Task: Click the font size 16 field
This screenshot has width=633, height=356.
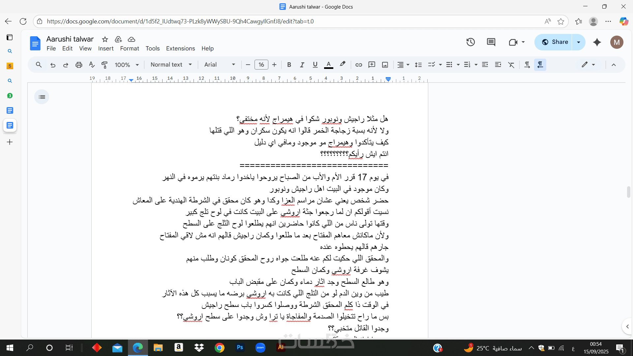Action: point(261,65)
